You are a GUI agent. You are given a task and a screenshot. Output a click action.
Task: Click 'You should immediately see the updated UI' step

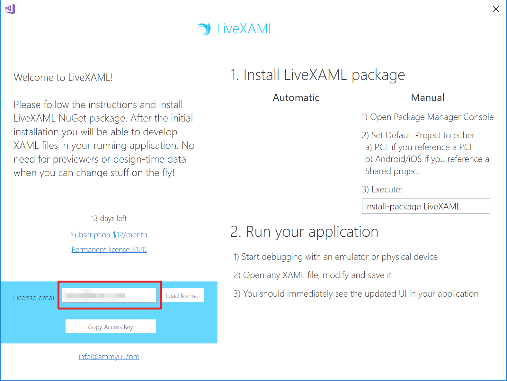pyautogui.click(x=356, y=294)
